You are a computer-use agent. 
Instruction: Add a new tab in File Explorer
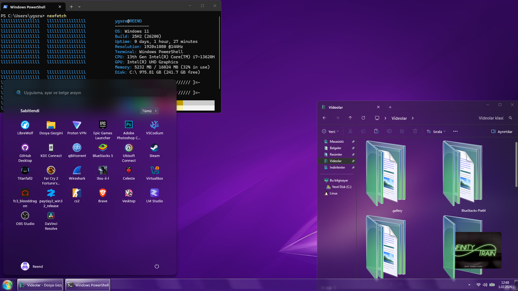tap(390, 107)
